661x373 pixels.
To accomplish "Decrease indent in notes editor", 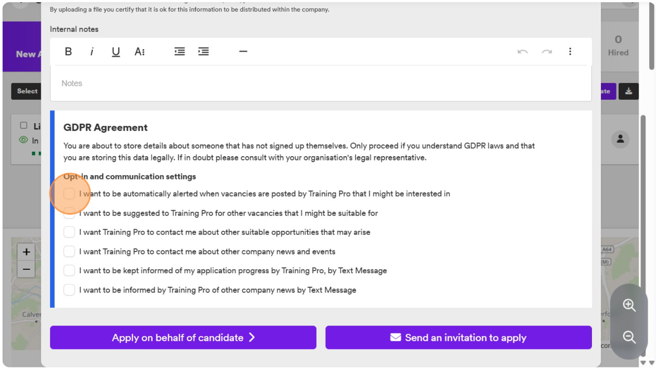I will pyautogui.click(x=179, y=51).
